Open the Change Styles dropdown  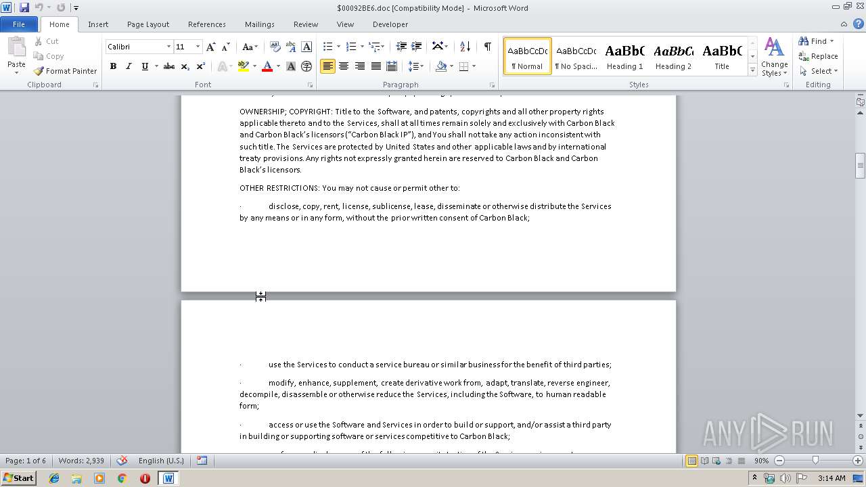tap(774, 57)
